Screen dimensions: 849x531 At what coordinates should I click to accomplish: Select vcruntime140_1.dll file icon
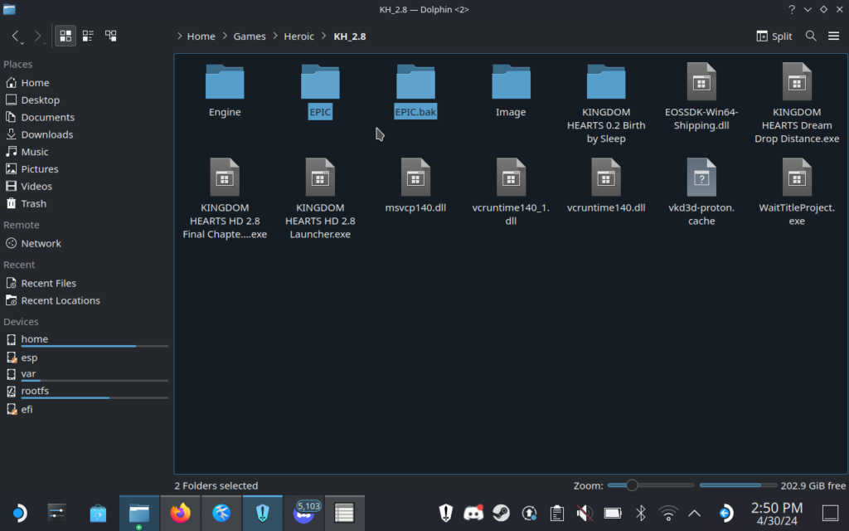click(511, 178)
